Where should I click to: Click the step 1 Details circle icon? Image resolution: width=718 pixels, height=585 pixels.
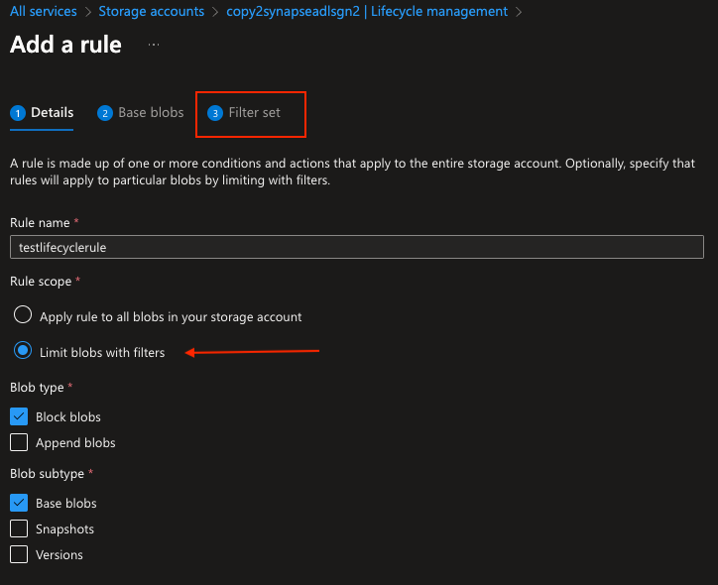tap(18, 113)
